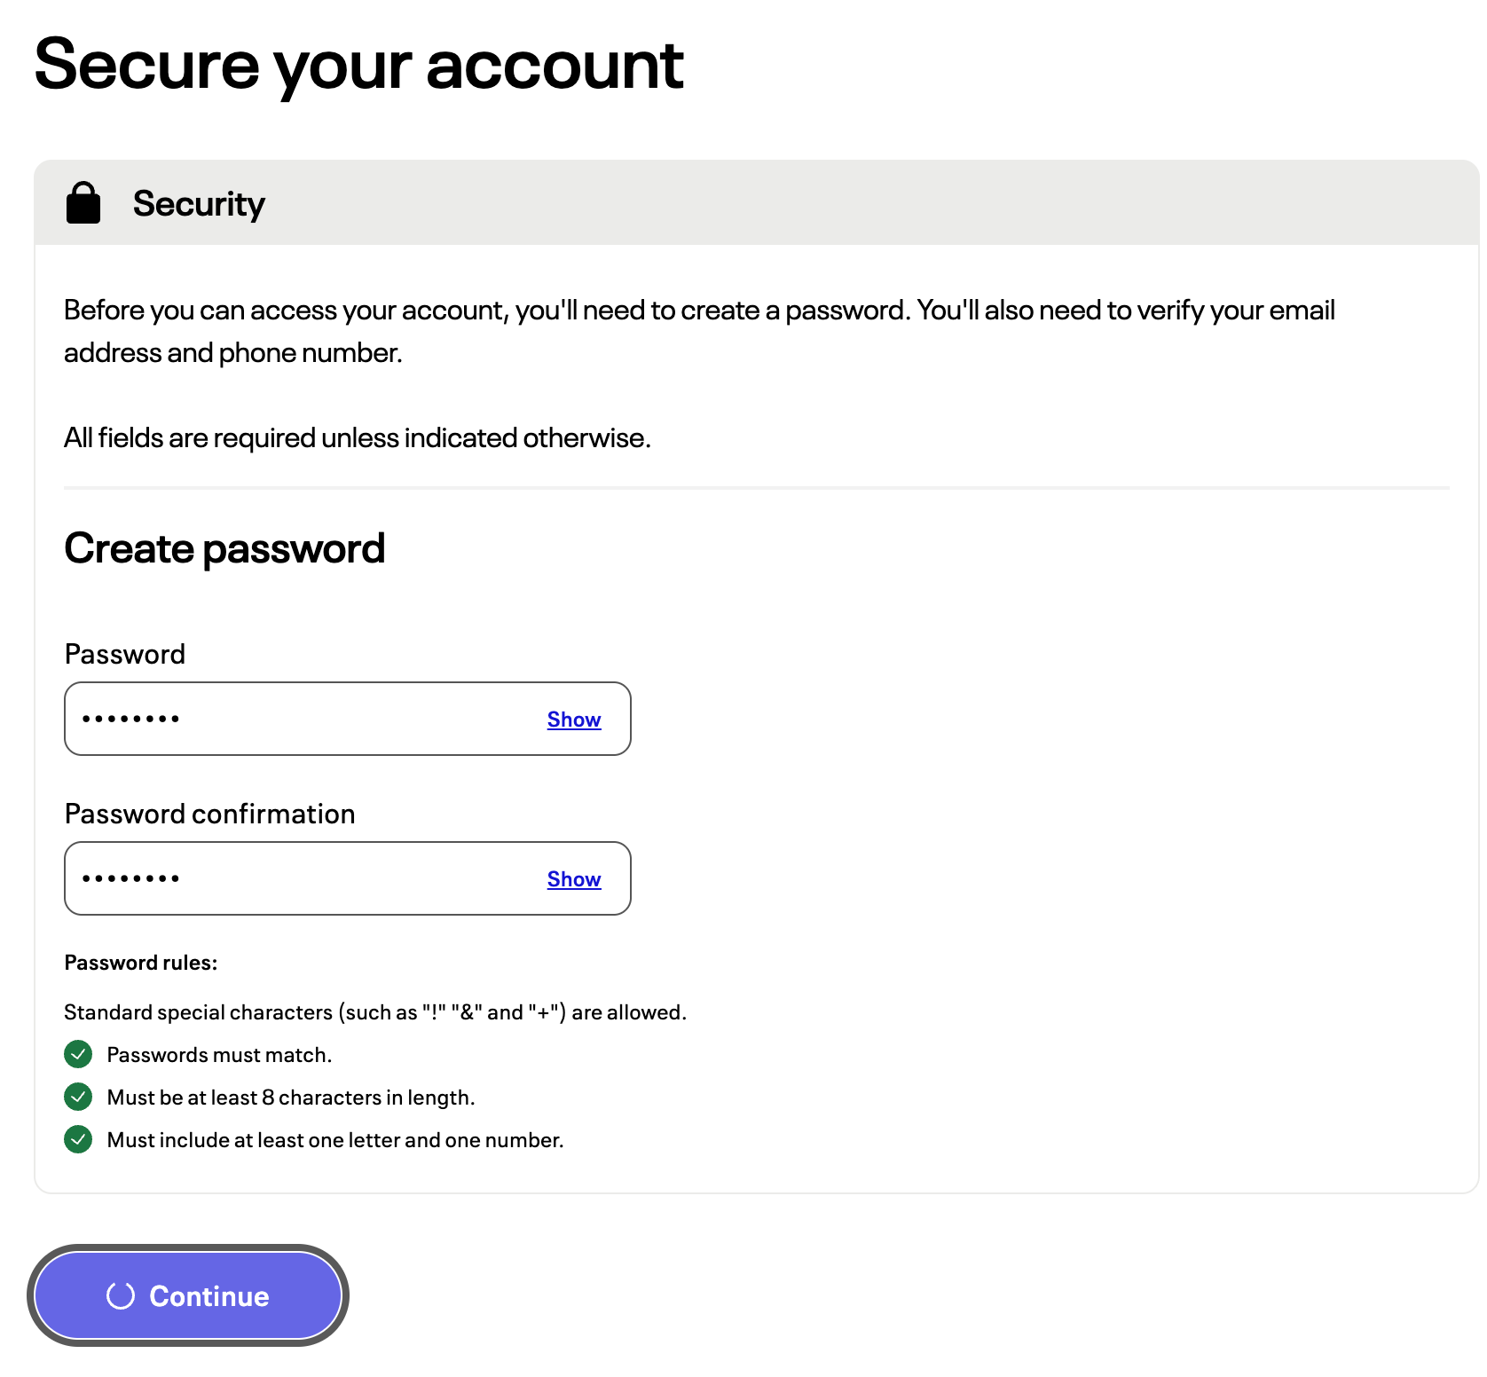The height and width of the screenshot is (1377, 1487).
Task: Click the Must include one letter rule text
Action: [335, 1140]
